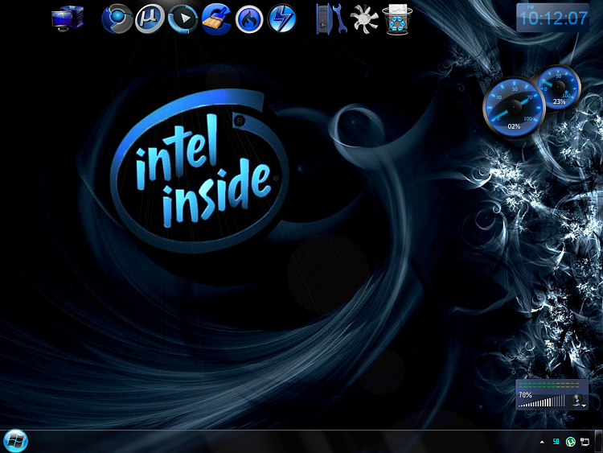The image size is (603, 453).
Task: Open the uTorrent dock icon
Action: pos(150,19)
